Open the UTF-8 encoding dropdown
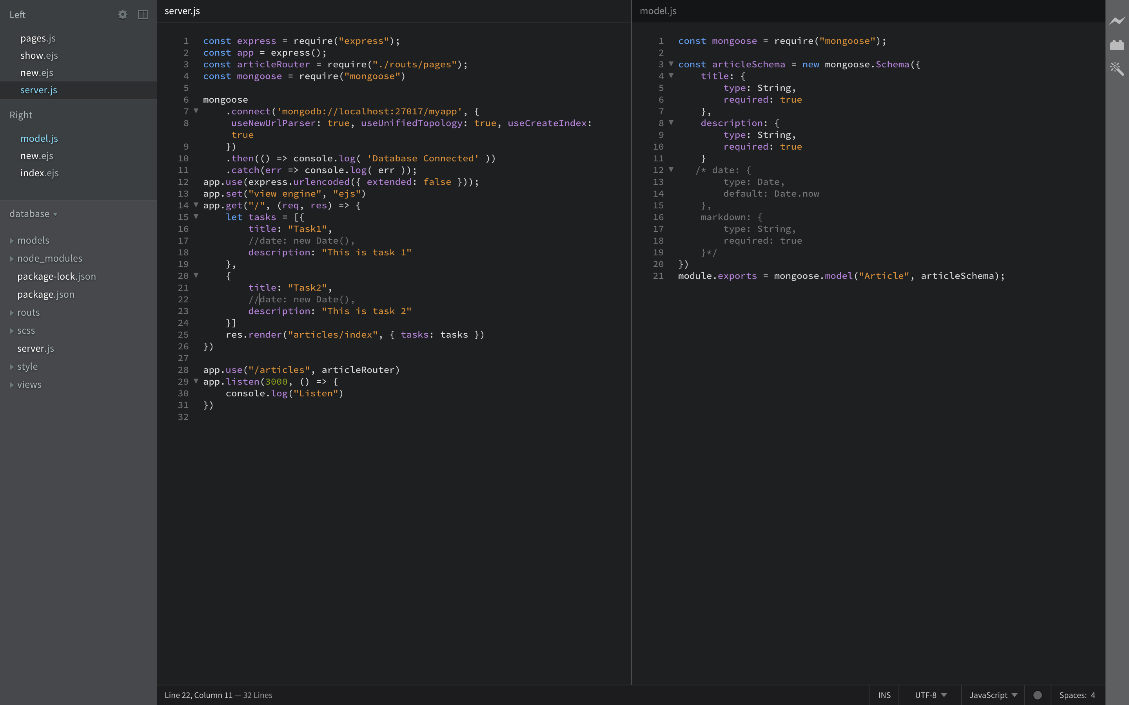Viewport: 1129px width, 705px height. 930,695
